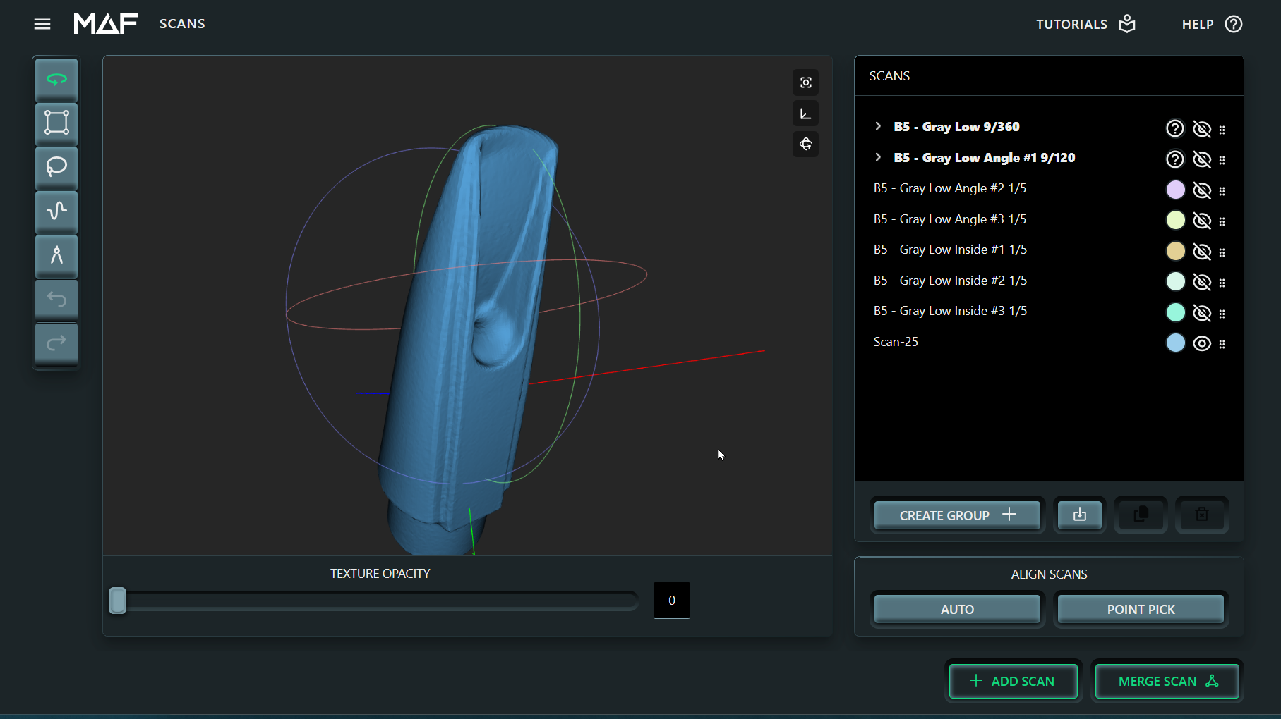Screen dimensions: 1281x719
Task: Show the B5 - Gray Low Angle #2 scan
Action: click(x=1201, y=190)
